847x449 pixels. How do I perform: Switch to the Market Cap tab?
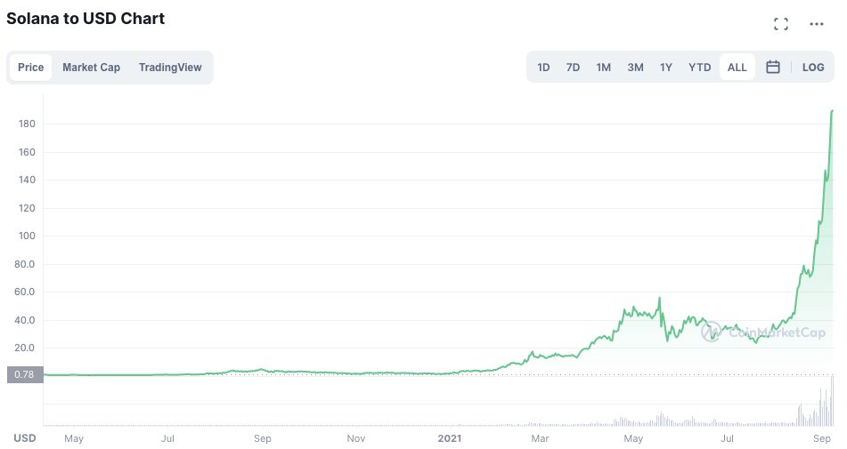point(91,68)
